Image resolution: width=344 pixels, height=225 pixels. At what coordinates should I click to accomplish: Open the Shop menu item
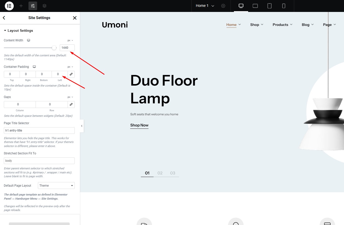coord(257,25)
